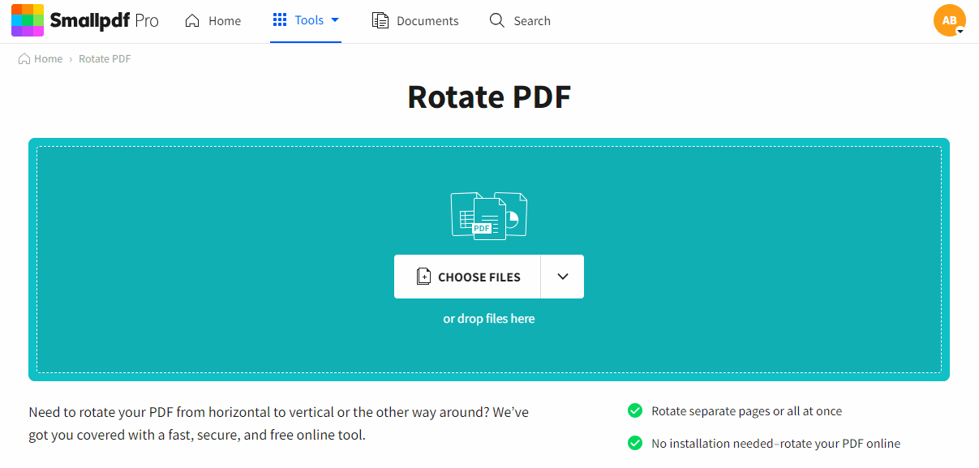Select the Tools grid icon
The width and height of the screenshot is (979, 468).
coord(278,19)
